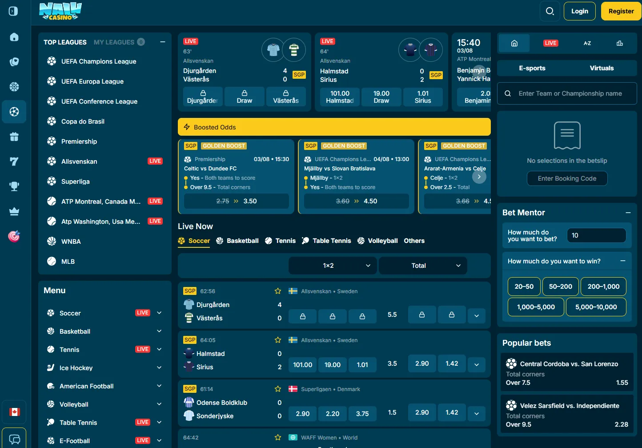Open the soccer ball sports icon in sidebar
642x448 pixels.
click(x=14, y=112)
